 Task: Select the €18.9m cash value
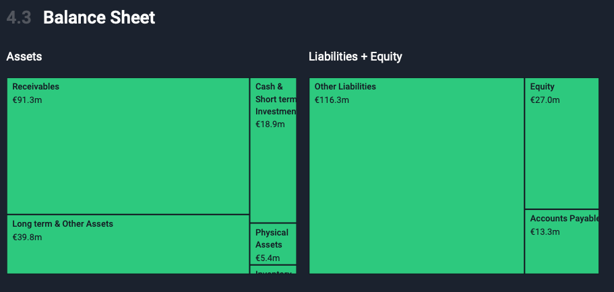[x=270, y=124]
